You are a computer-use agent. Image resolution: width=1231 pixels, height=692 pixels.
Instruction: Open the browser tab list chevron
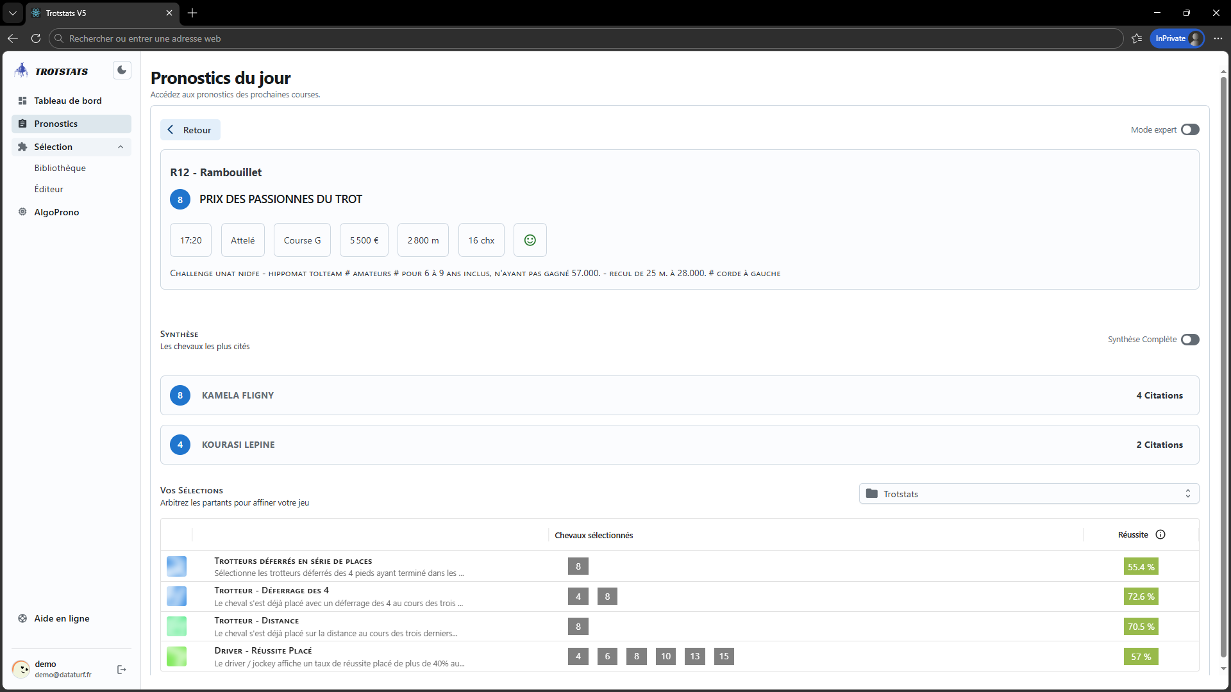coord(12,13)
